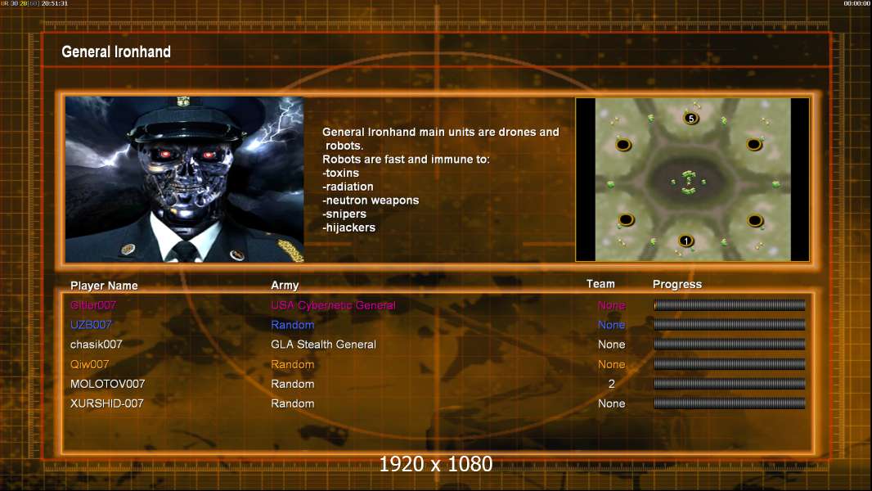Click XURSHID-007's team value None

coord(611,403)
